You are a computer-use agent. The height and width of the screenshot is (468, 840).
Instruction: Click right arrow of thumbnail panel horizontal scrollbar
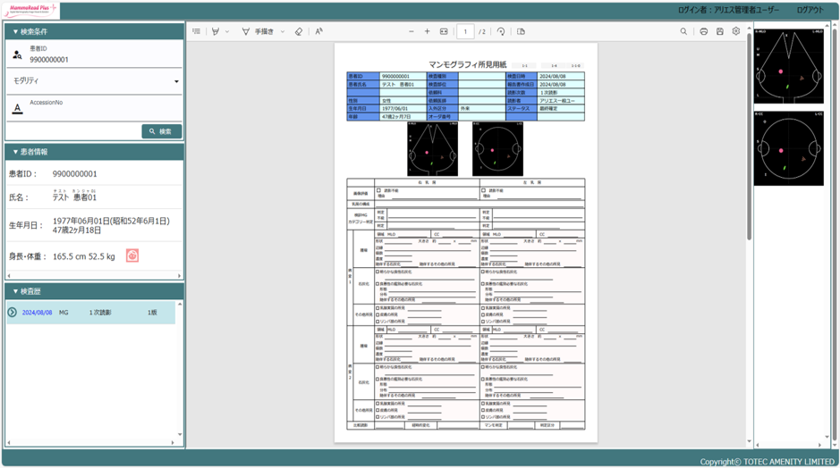click(819, 445)
